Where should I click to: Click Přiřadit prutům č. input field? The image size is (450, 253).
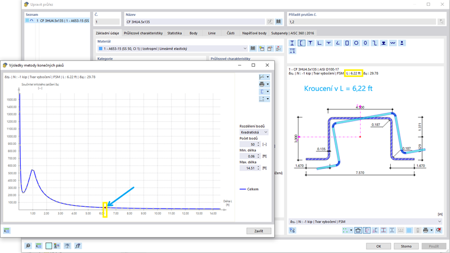[x=362, y=22]
